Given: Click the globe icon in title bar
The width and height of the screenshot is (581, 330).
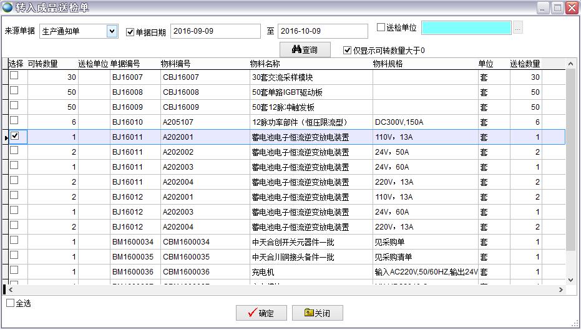Looking at the screenshot, I should click(7, 7).
